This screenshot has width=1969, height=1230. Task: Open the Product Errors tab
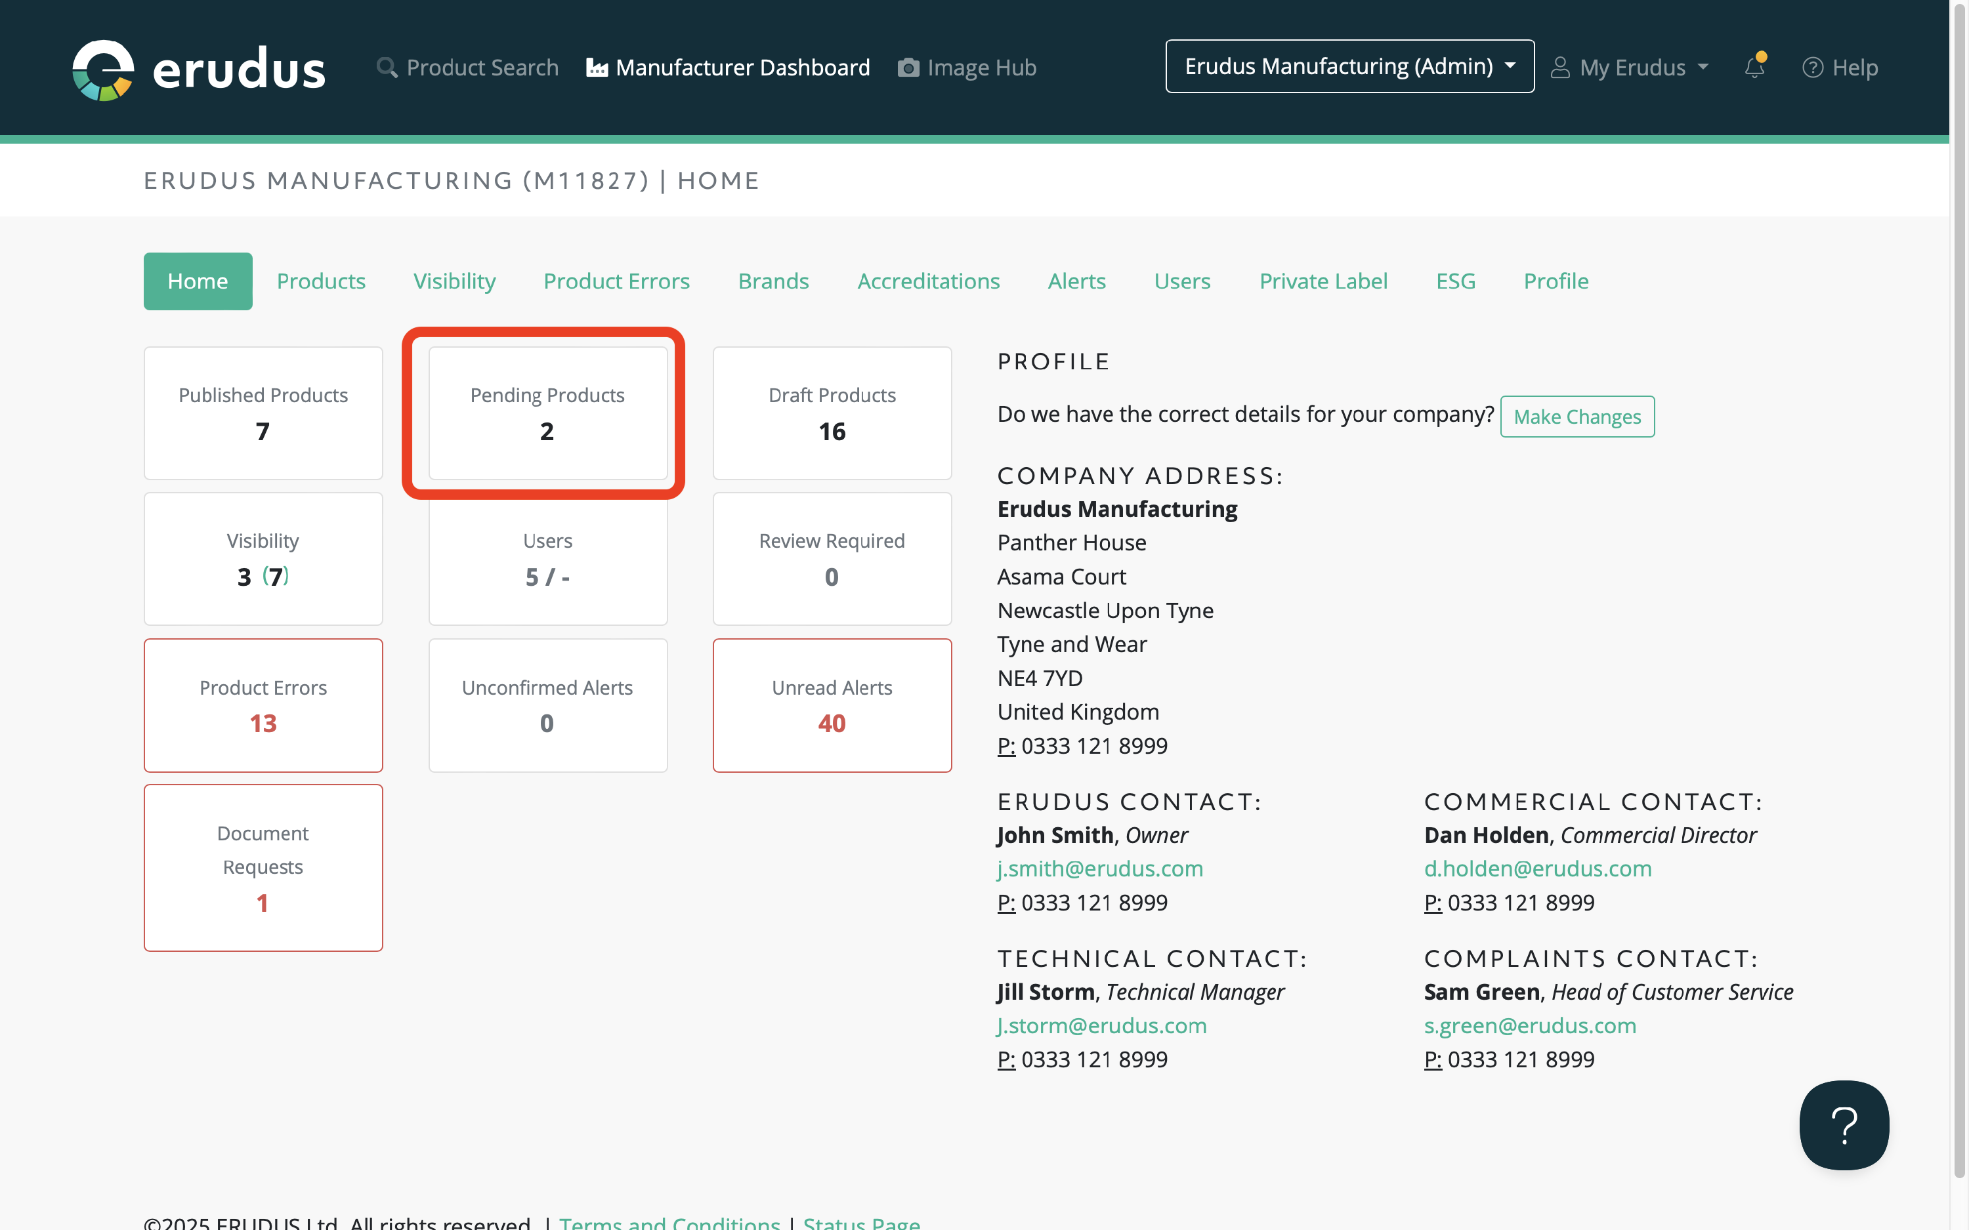[616, 281]
